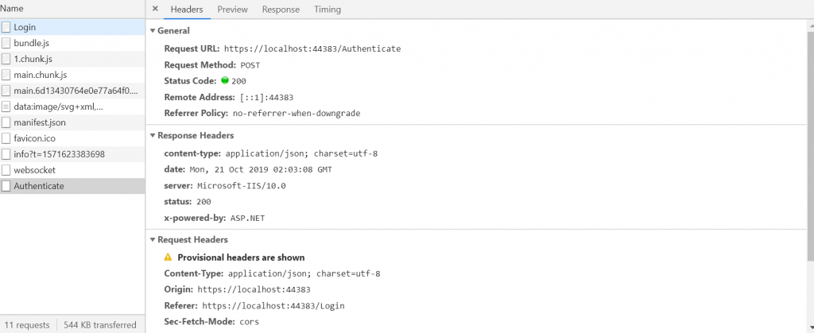Click the manifest.json file icon

point(6,122)
